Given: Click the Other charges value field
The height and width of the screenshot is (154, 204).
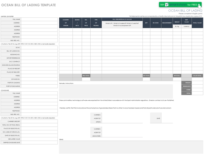Looking at the screenshot, I should 197,90.
